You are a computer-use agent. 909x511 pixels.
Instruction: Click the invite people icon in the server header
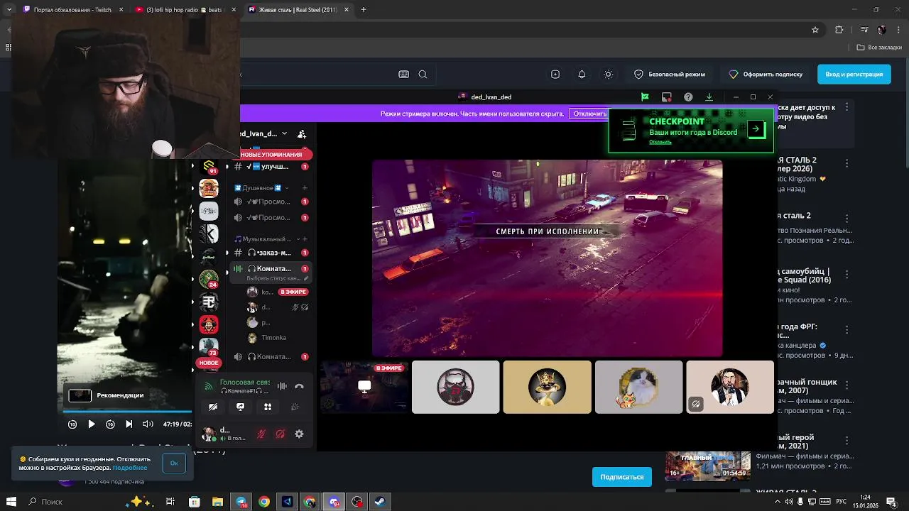302,133
